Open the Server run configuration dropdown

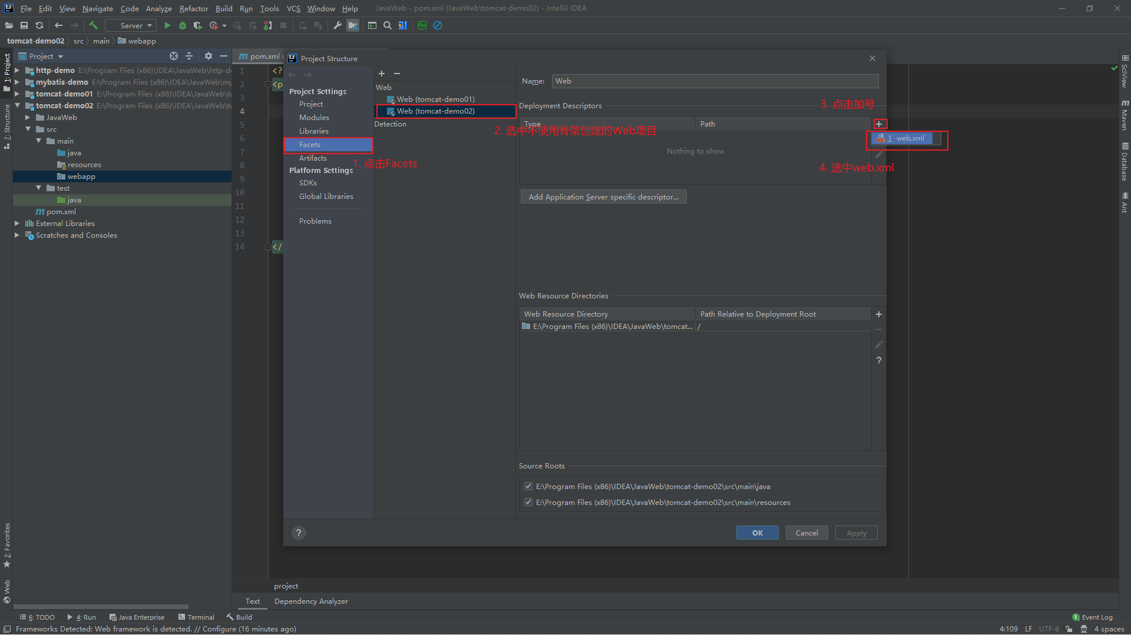click(131, 25)
